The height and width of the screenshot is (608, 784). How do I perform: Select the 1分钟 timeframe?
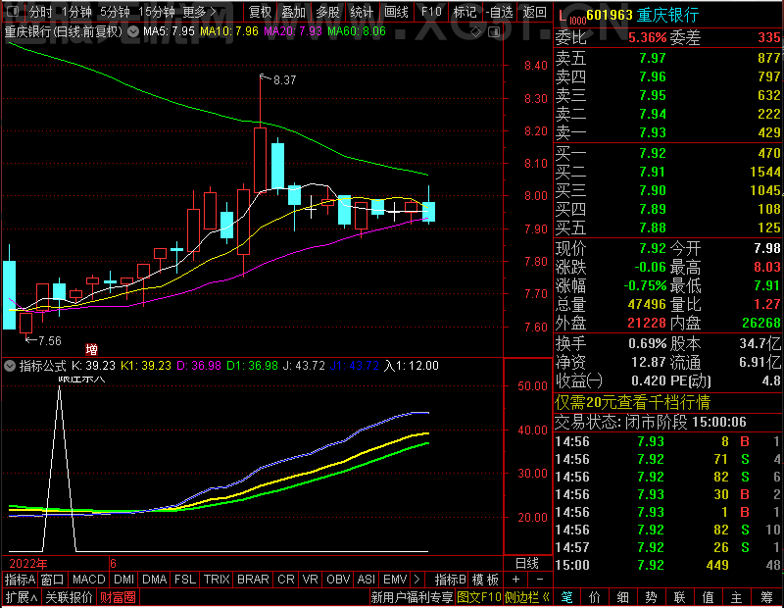[77, 12]
